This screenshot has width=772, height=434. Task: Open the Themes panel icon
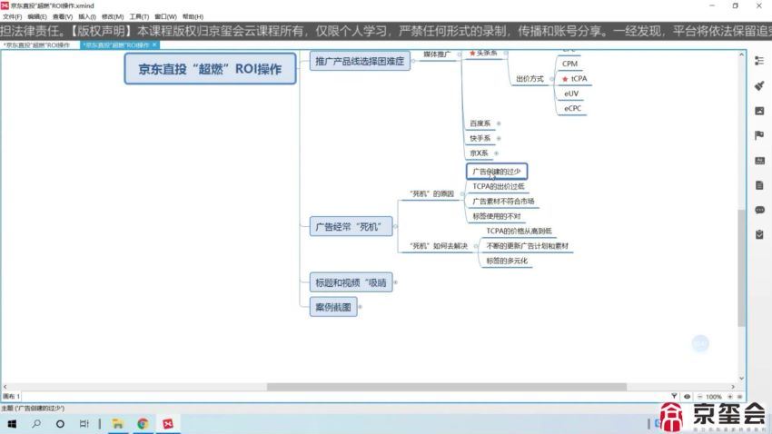[759, 161]
